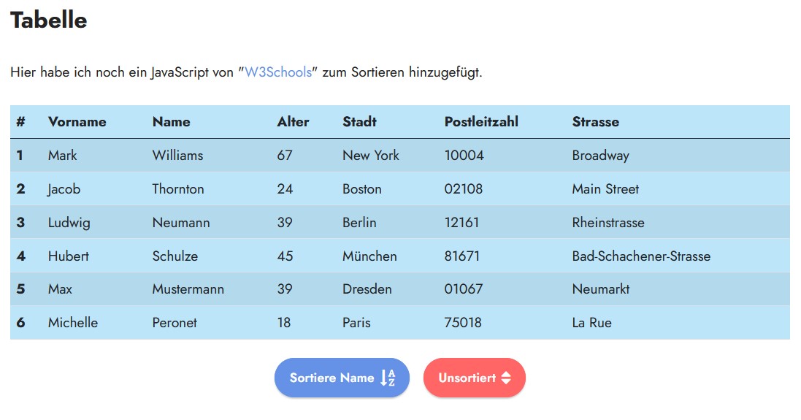Click the Stadt column header
Screen dimensions: 801x420
pos(359,122)
